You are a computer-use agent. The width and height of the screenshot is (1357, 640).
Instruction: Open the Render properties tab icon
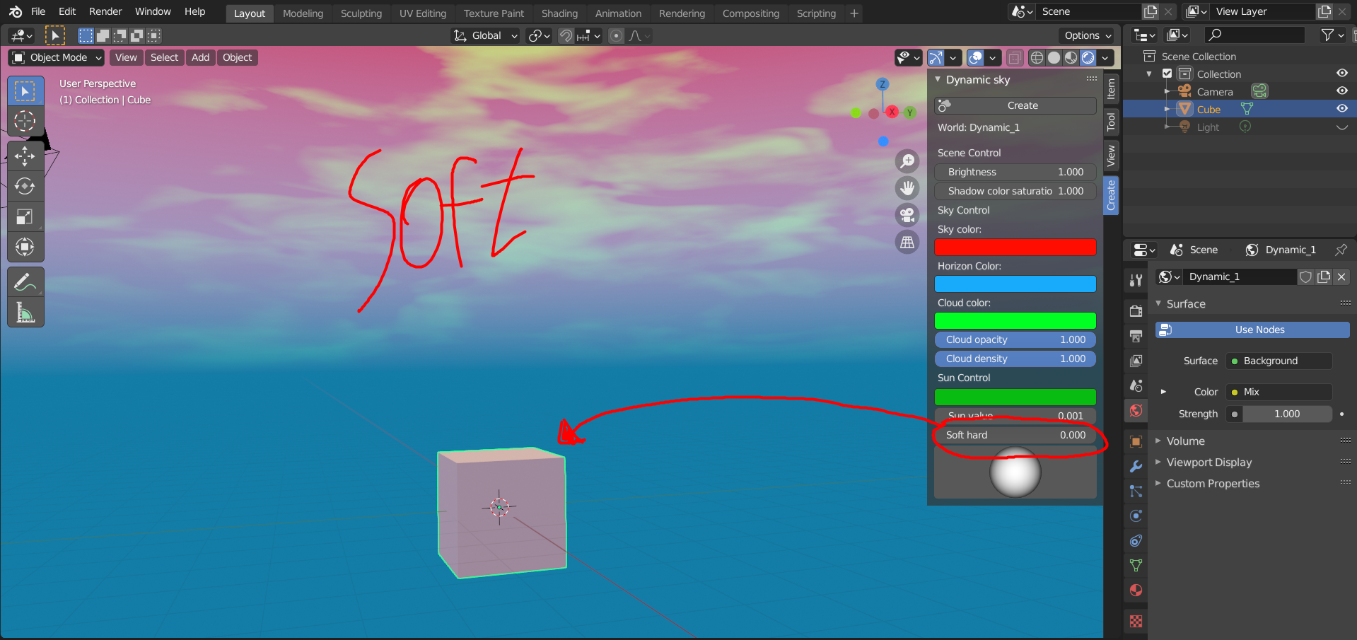(x=1136, y=310)
